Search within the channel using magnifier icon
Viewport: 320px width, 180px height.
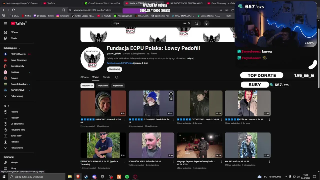(117, 77)
